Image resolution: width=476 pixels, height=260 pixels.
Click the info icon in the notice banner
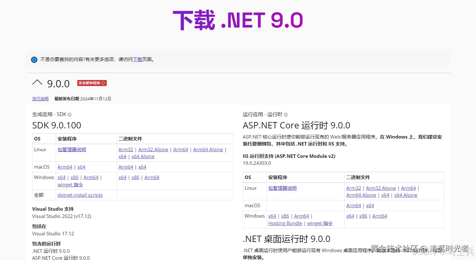34,59
